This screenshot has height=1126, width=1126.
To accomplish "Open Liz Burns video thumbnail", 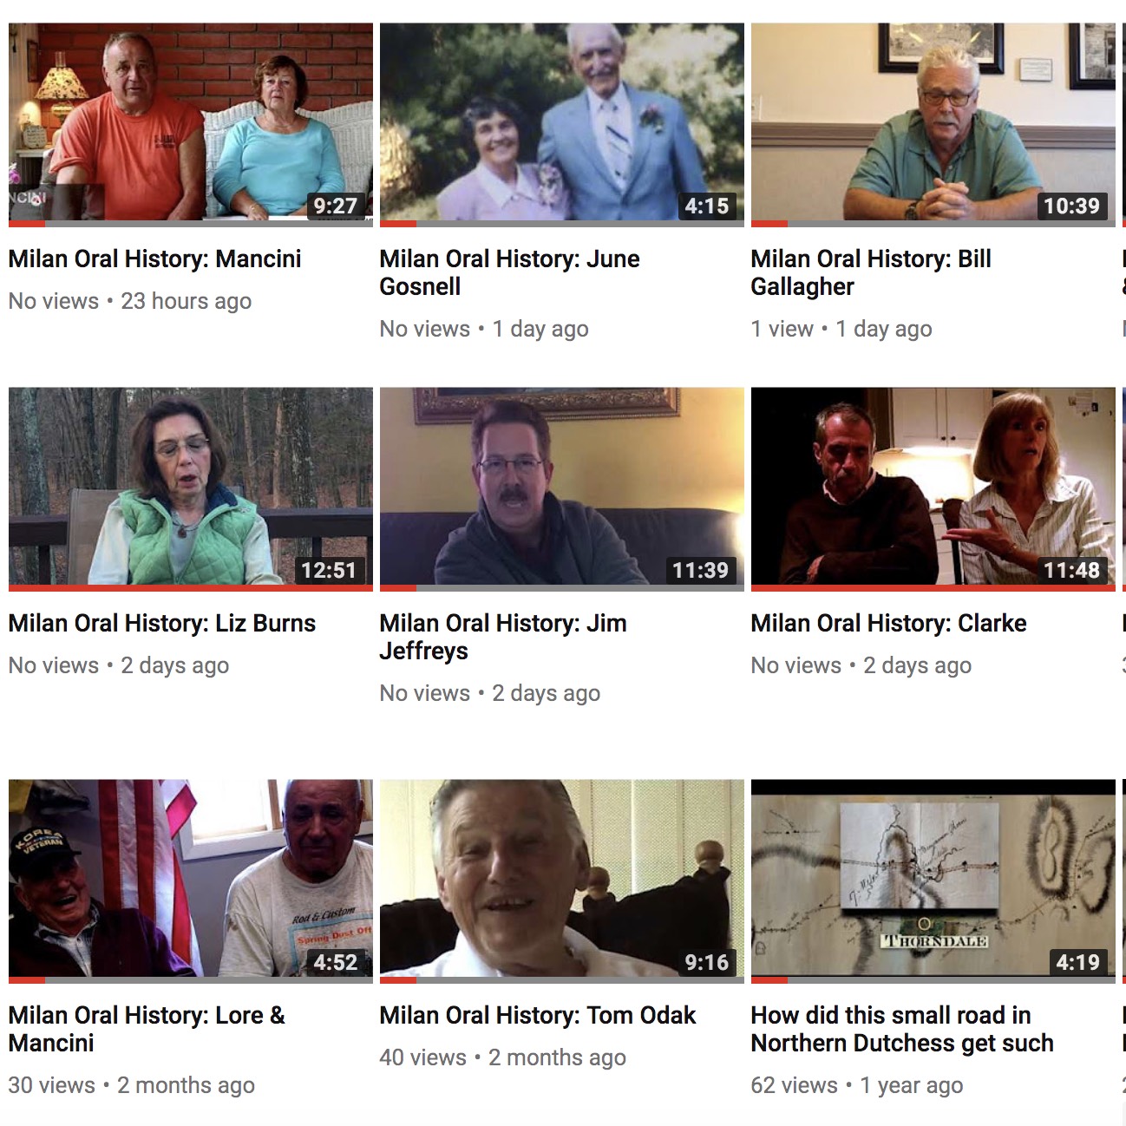I will click(191, 489).
